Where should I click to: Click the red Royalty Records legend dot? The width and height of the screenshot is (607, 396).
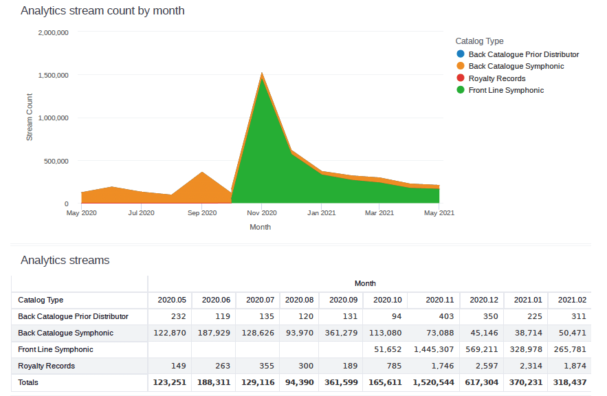click(x=461, y=78)
